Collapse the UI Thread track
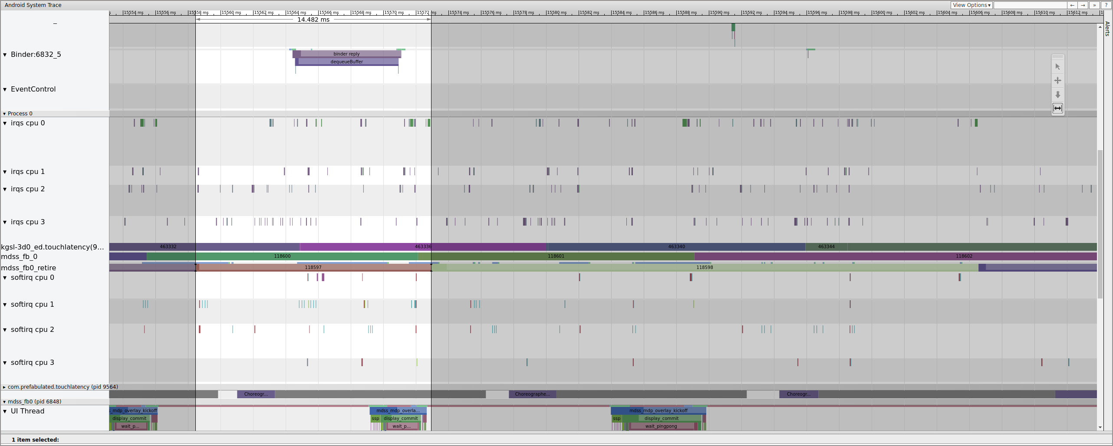 (5, 411)
